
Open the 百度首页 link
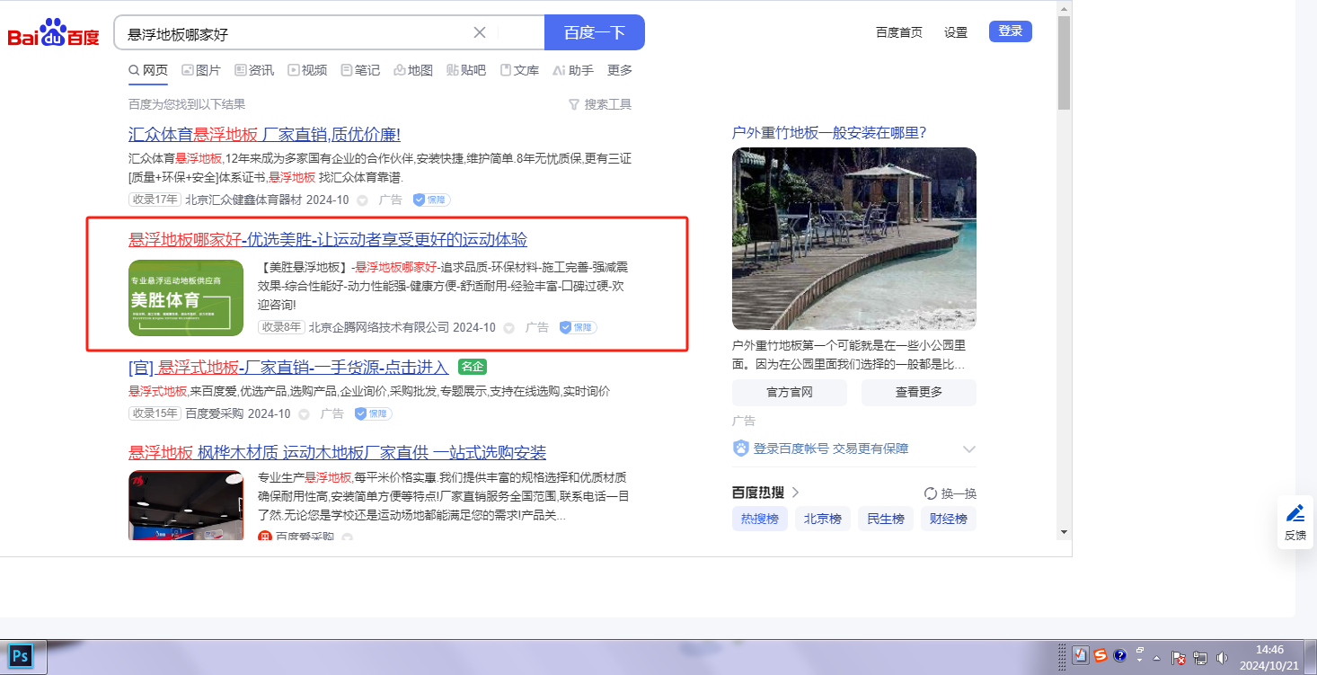(x=899, y=32)
